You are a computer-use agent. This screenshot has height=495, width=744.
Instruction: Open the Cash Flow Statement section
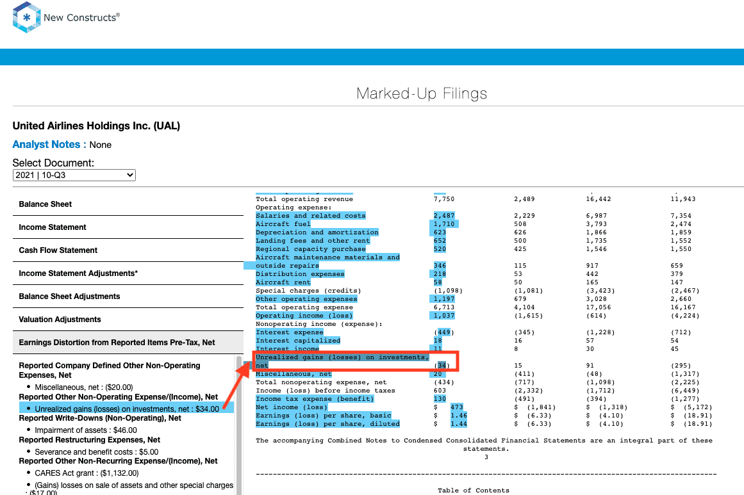coord(128,250)
